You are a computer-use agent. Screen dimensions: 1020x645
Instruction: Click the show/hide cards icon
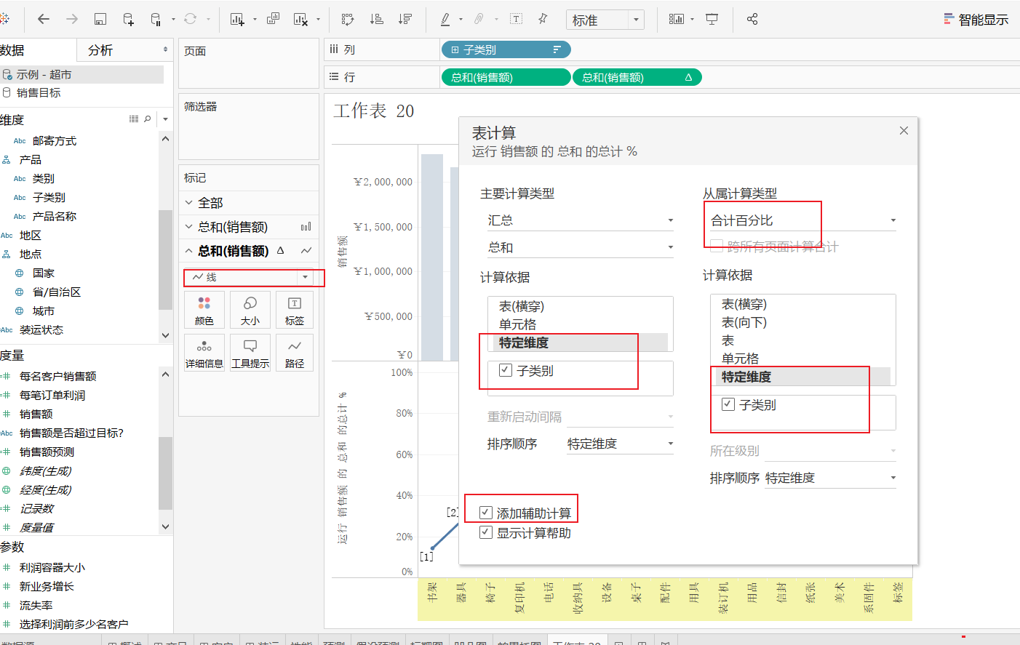pyautogui.click(x=677, y=19)
